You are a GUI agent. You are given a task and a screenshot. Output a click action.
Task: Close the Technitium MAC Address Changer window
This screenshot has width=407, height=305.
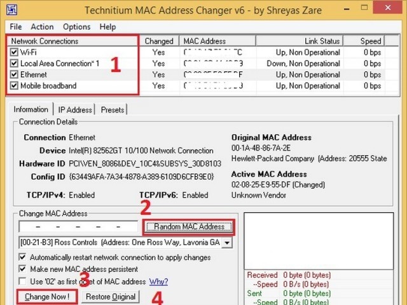(388, 8)
